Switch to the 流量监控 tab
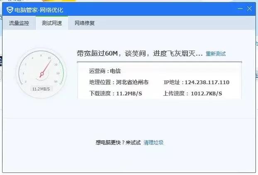 19,23
